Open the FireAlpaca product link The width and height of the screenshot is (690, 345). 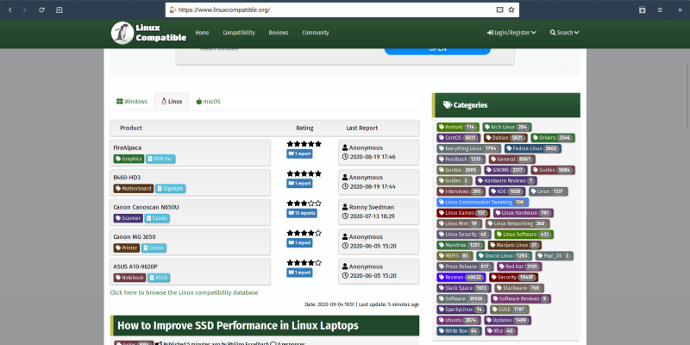coord(127,147)
